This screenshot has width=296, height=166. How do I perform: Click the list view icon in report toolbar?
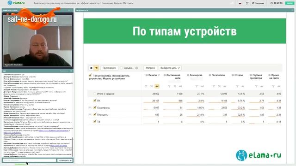click(x=91, y=68)
